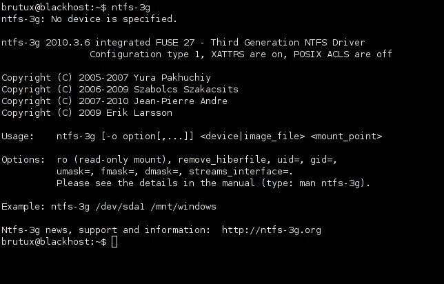
Task: Click the 'Third Generation NTFS Driver' text
Action: click(287, 43)
